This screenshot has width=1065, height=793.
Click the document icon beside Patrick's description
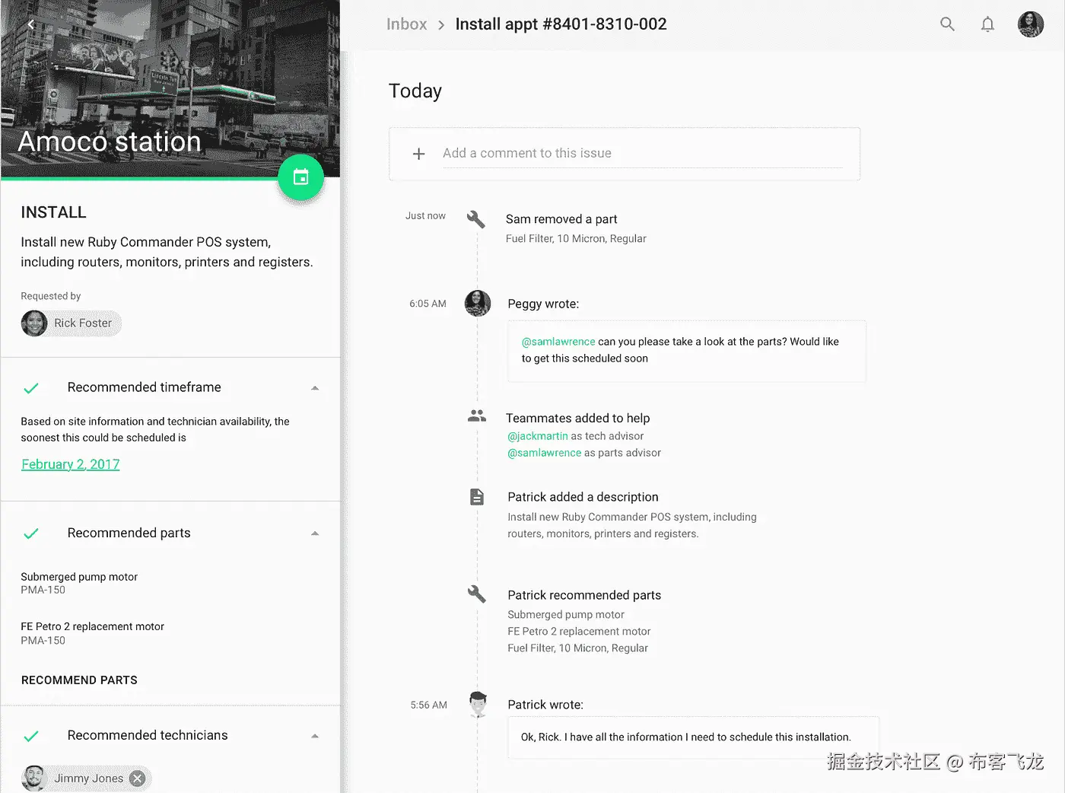(477, 497)
